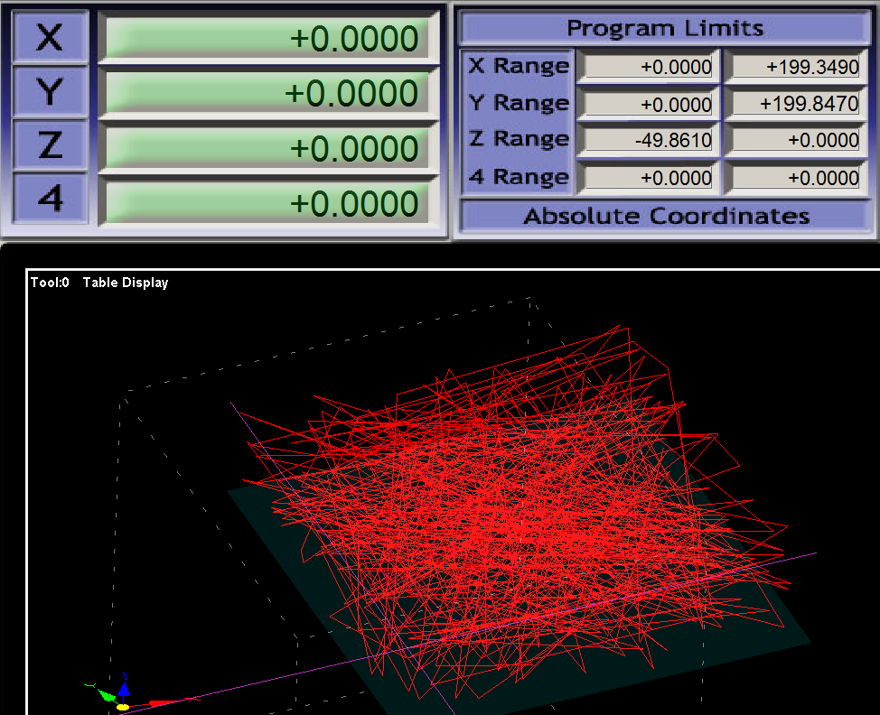Viewport: 880px width, 715px height.
Task: Click 4 Range minimum value field
Action: 647,178
